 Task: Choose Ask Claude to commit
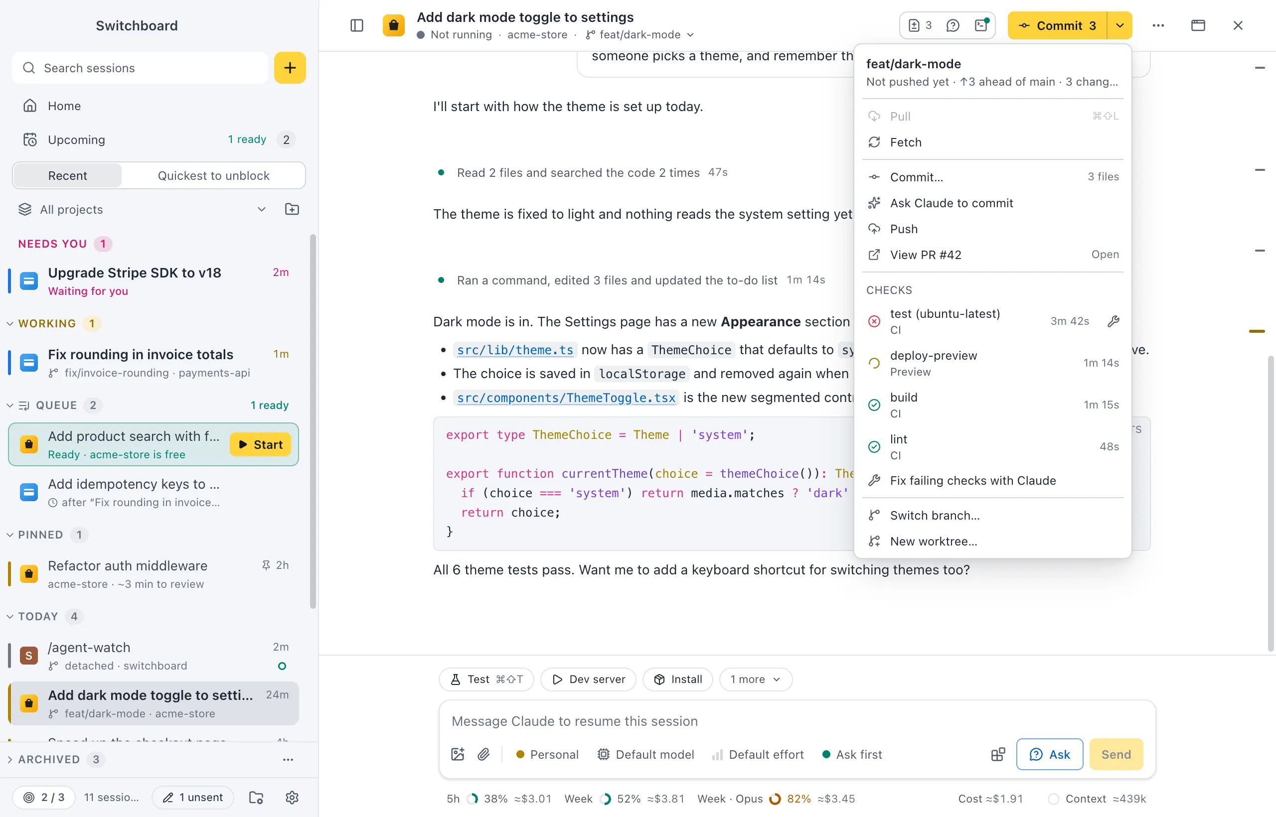point(992,203)
